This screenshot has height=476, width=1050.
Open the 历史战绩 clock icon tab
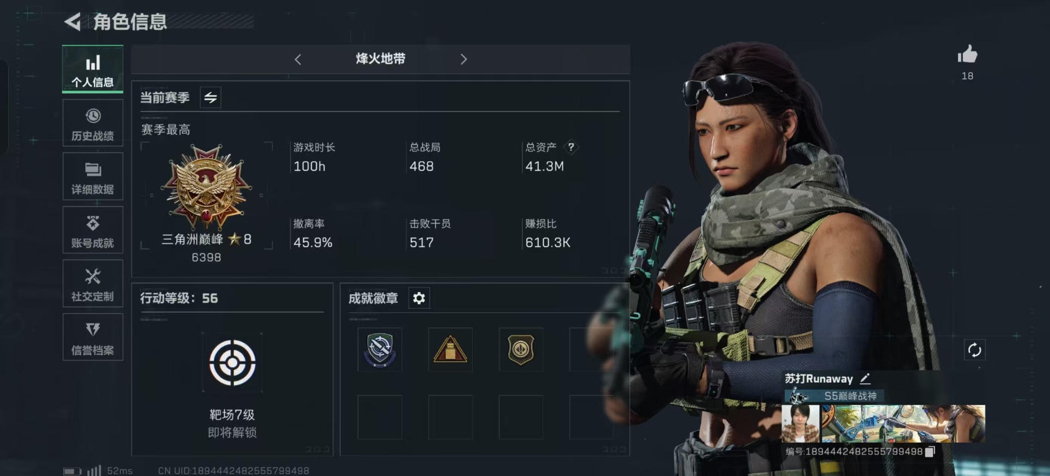(x=92, y=124)
